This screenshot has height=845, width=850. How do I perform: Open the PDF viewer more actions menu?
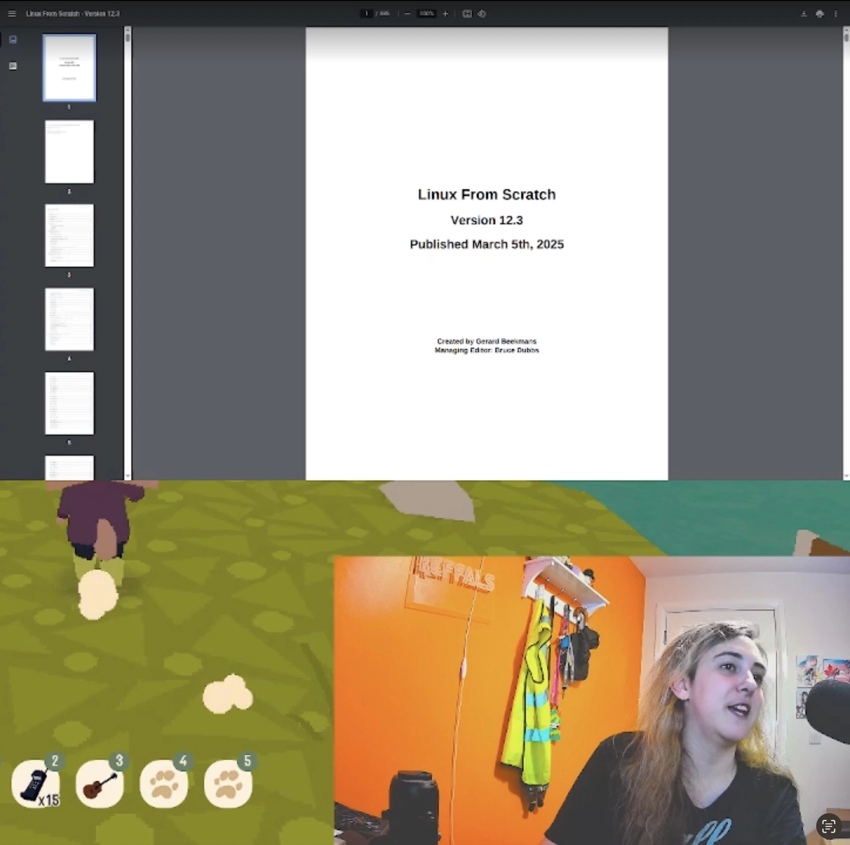point(836,13)
